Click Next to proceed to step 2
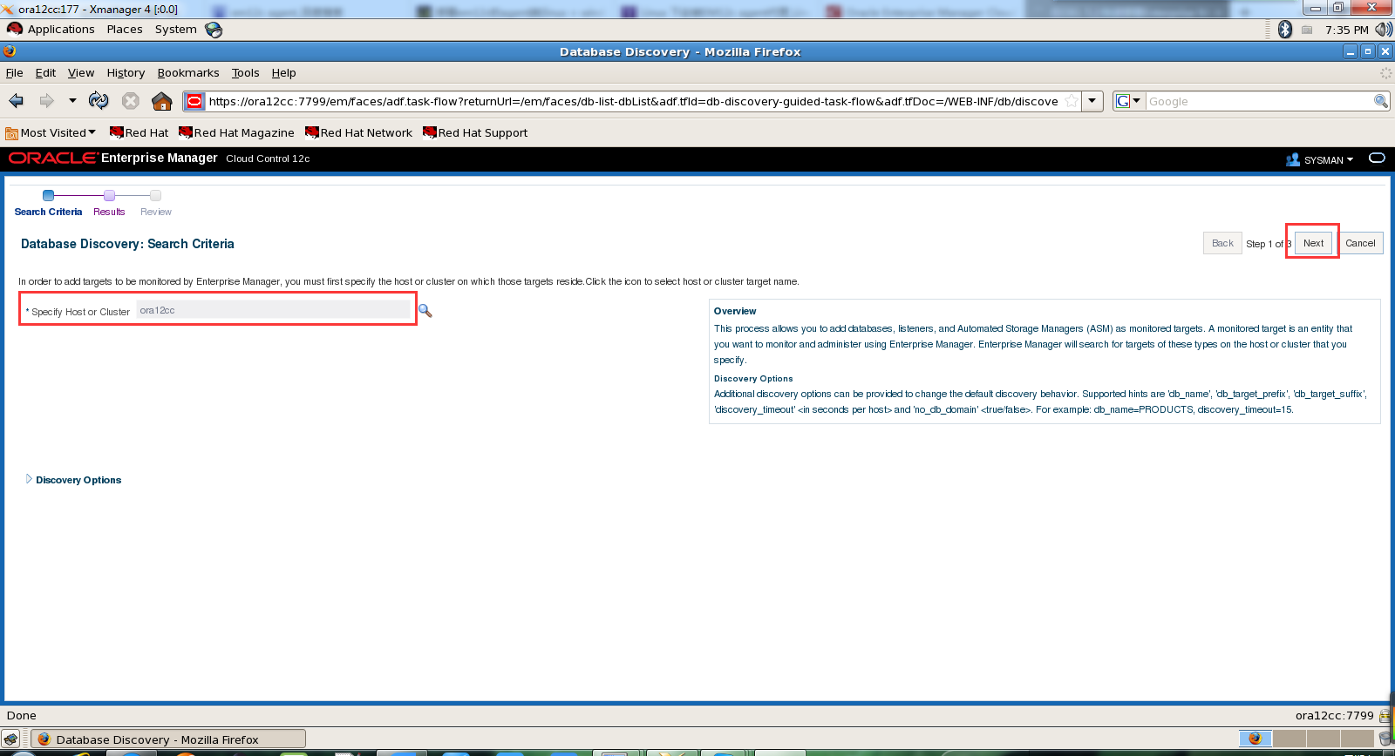The height and width of the screenshot is (756, 1395). pos(1313,243)
